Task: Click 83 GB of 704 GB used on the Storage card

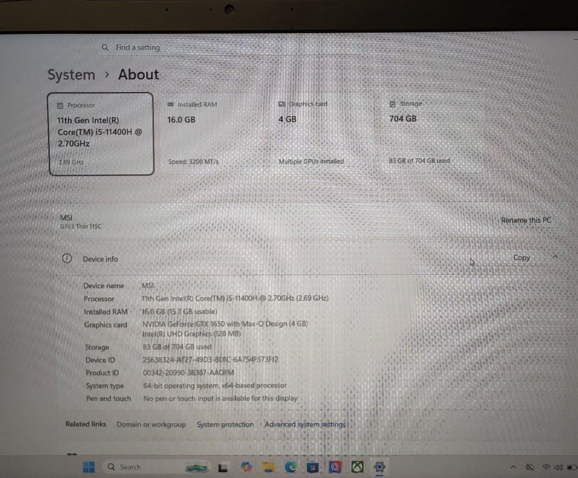Action: point(419,161)
